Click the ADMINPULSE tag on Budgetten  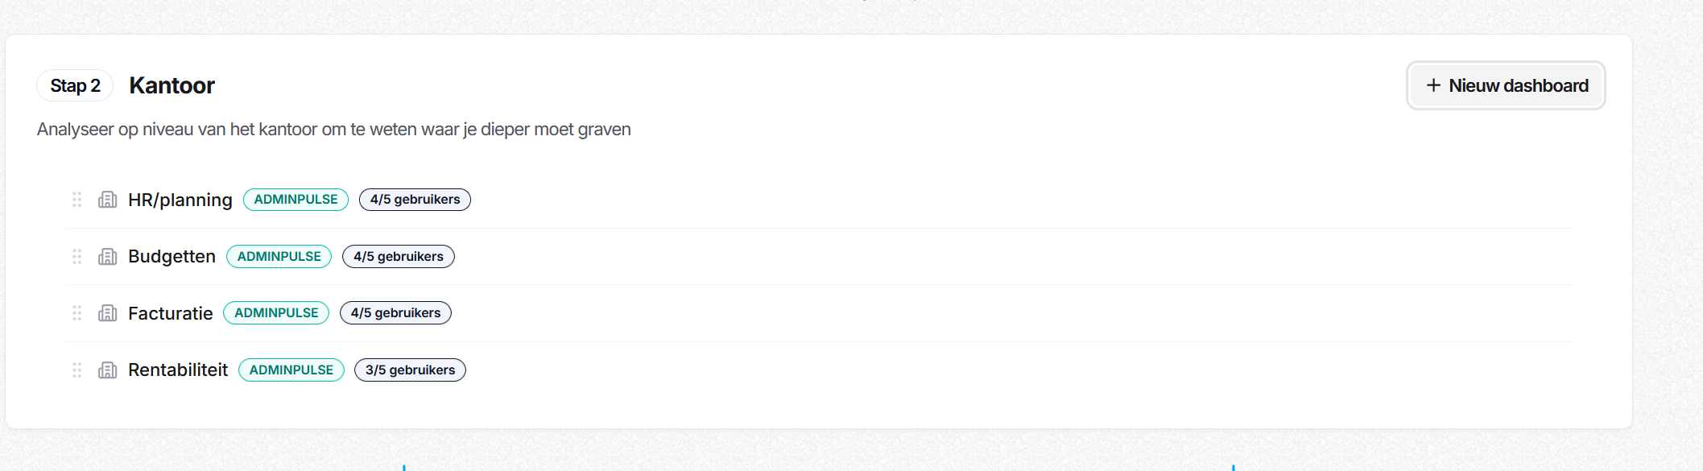click(279, 256)
